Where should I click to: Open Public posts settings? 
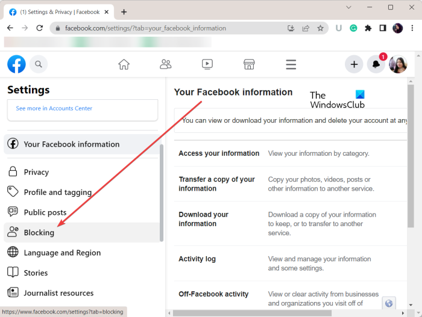coord(81,212)
